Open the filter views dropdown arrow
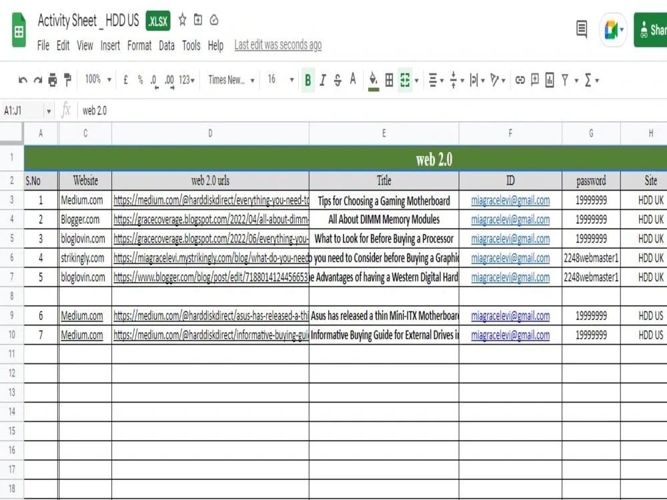 tap(576, 81)
